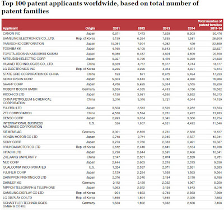Select 'HYUNDAI MOTOR CO LTD' applicant name
224x210 pixels.
(x=21, y=147)
